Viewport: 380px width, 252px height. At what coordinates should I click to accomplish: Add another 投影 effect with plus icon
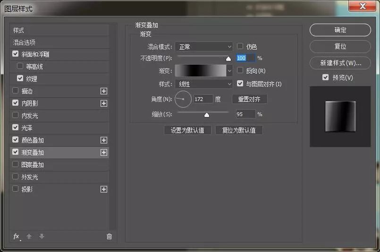104,189
